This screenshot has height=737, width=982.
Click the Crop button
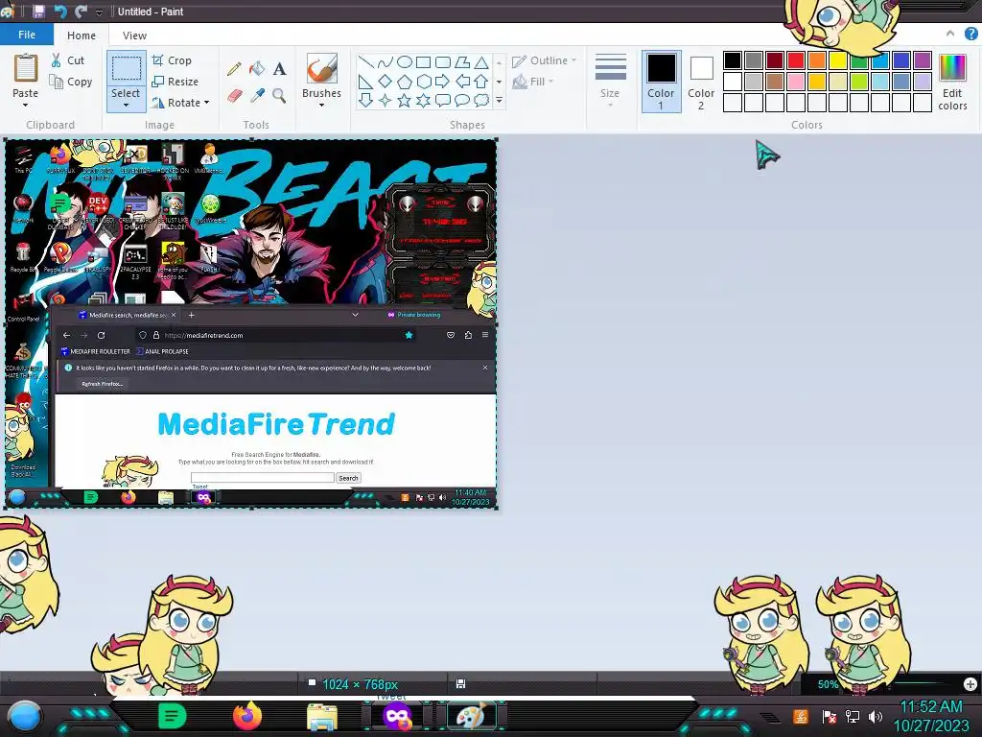coord(172,60)
